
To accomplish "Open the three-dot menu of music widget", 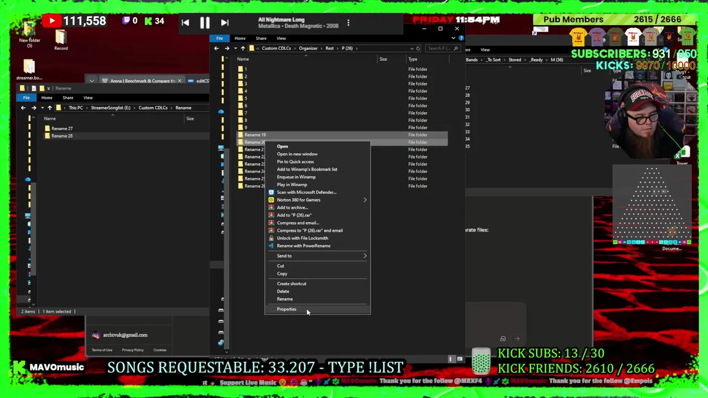I will click(348, 23).
